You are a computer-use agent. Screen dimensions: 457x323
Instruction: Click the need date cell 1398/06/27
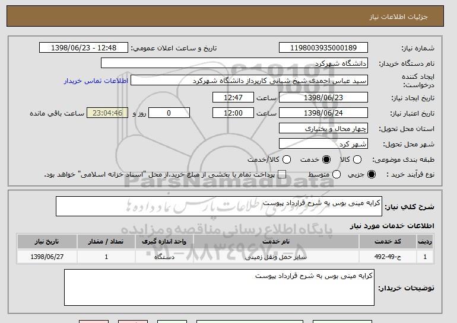point(47,257)
